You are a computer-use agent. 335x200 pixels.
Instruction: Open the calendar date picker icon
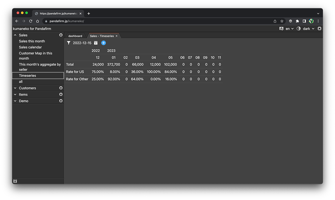pyautogui.click(x=96, y=43)
